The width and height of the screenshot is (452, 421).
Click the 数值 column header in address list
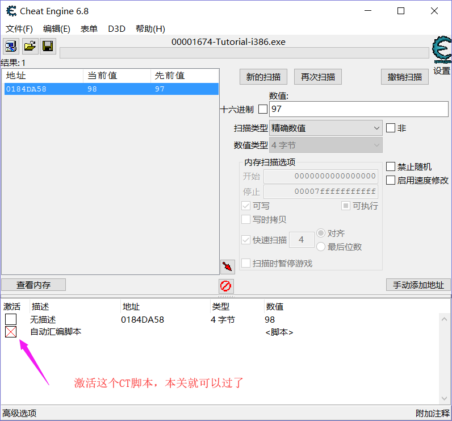274,307
